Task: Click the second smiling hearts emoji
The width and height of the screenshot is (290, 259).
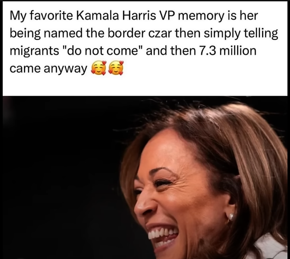Action: [115, 68]
